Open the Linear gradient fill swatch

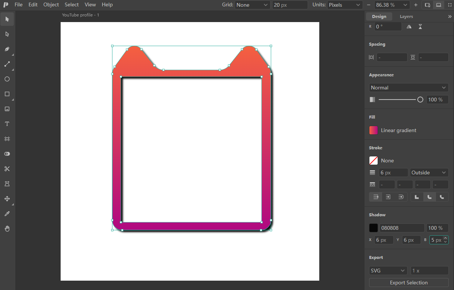(374, 130)
